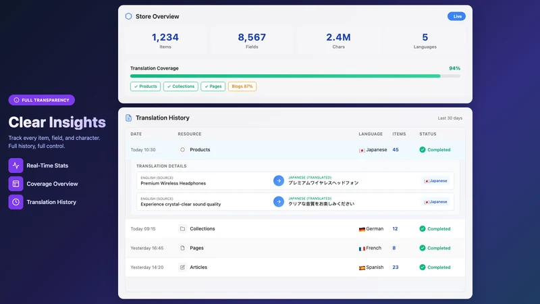The height and width of the screenshot is (304, 540).
Task: Click the Collections row folder icon
Action: point(182,228)
